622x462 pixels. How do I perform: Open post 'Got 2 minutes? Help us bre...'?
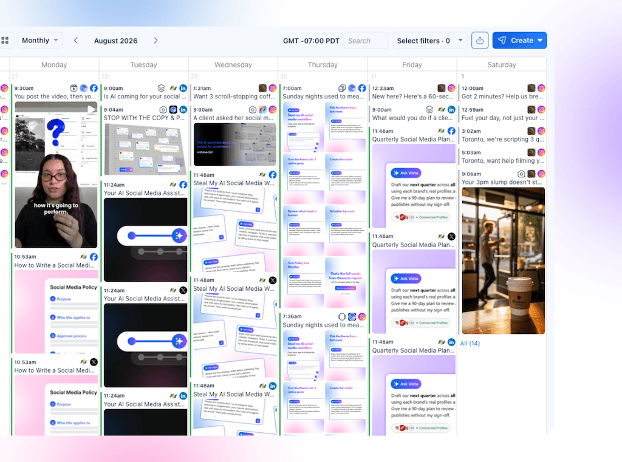[502, 97]
